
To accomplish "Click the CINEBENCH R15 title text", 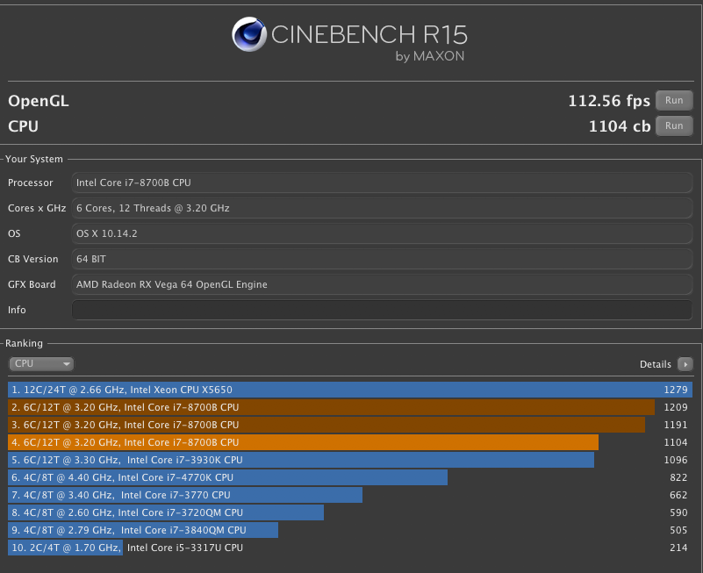I will 369,34.
